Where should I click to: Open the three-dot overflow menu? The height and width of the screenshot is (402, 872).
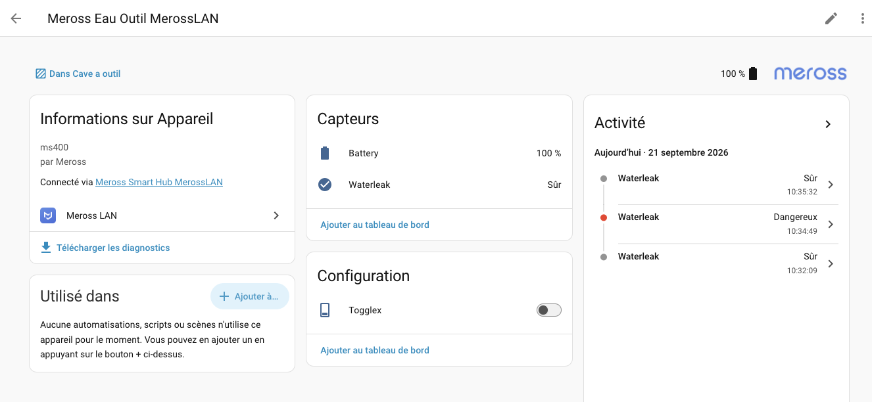pos(863,18)
